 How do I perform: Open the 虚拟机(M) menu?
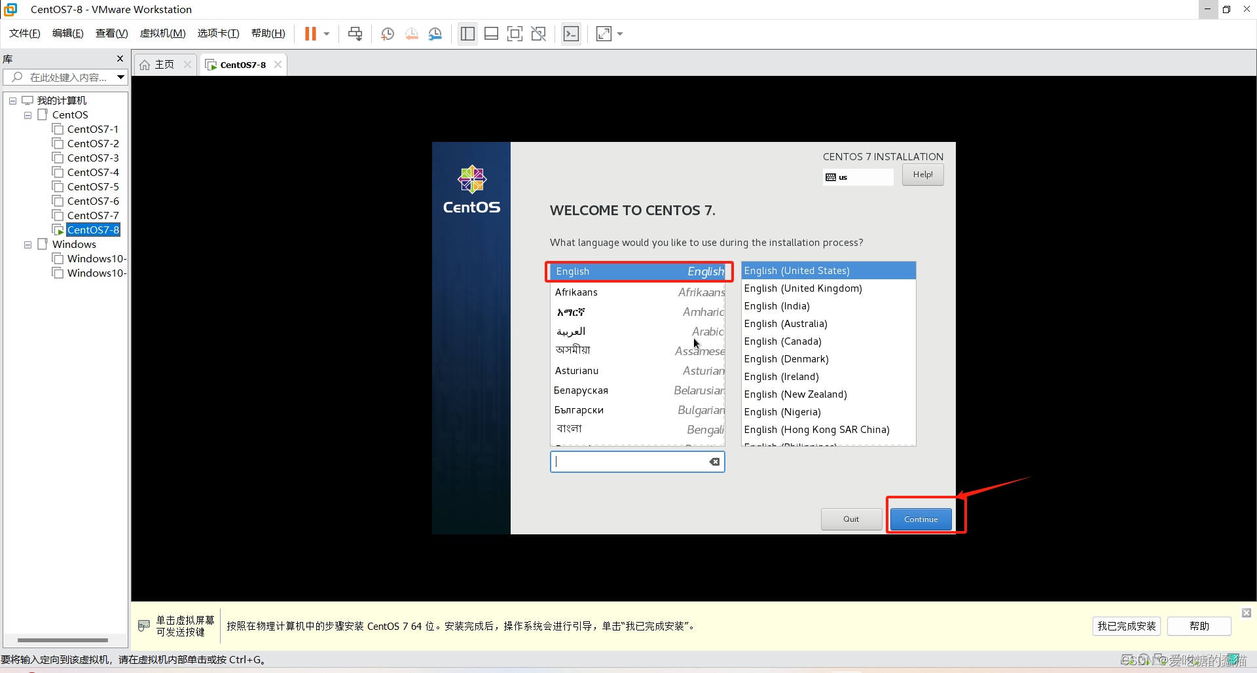click(x=163, y=33)
